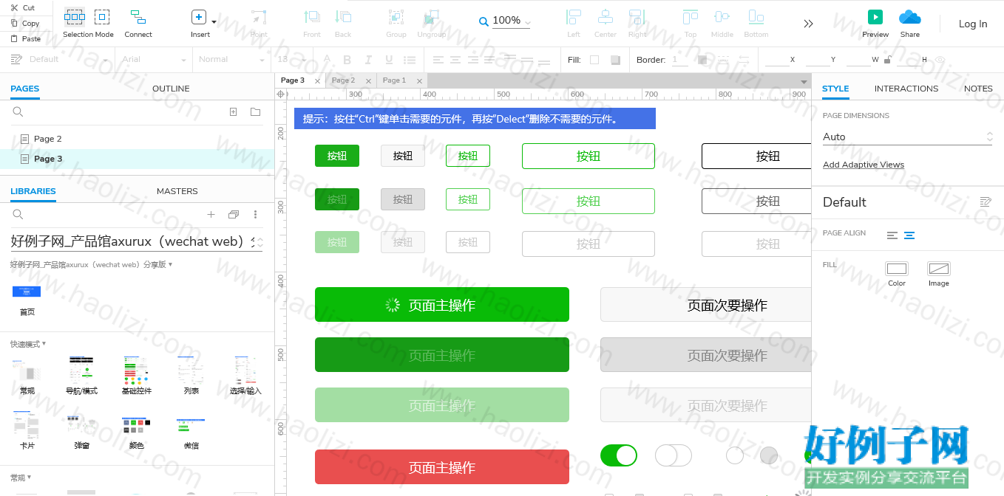1004x496 pixels.
Task: Set page align to center
Action: click(x=909, y=235)
